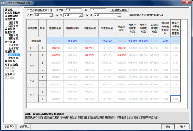Open the 设计信息2 sub-item
The image size is (193, 131).
coord(14,48)
